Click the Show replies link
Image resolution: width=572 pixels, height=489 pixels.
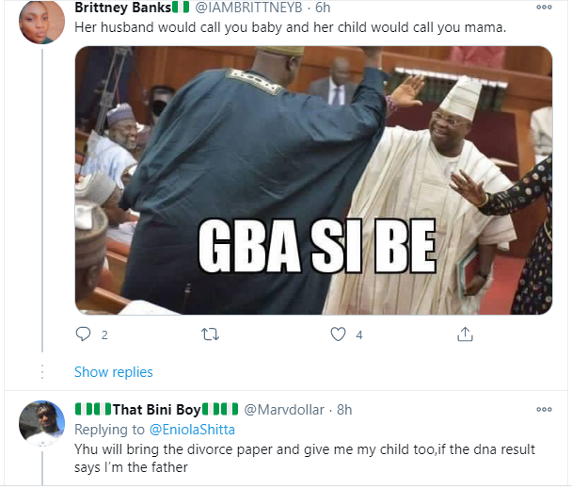[x=113, y=371]
